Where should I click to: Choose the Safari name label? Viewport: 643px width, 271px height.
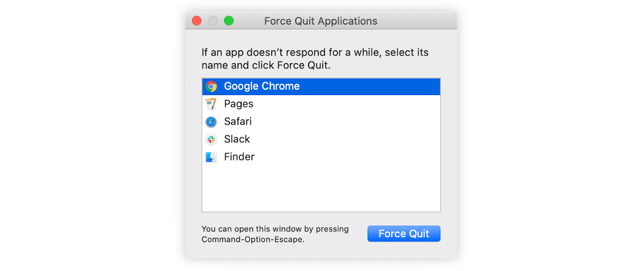point(238,121)
